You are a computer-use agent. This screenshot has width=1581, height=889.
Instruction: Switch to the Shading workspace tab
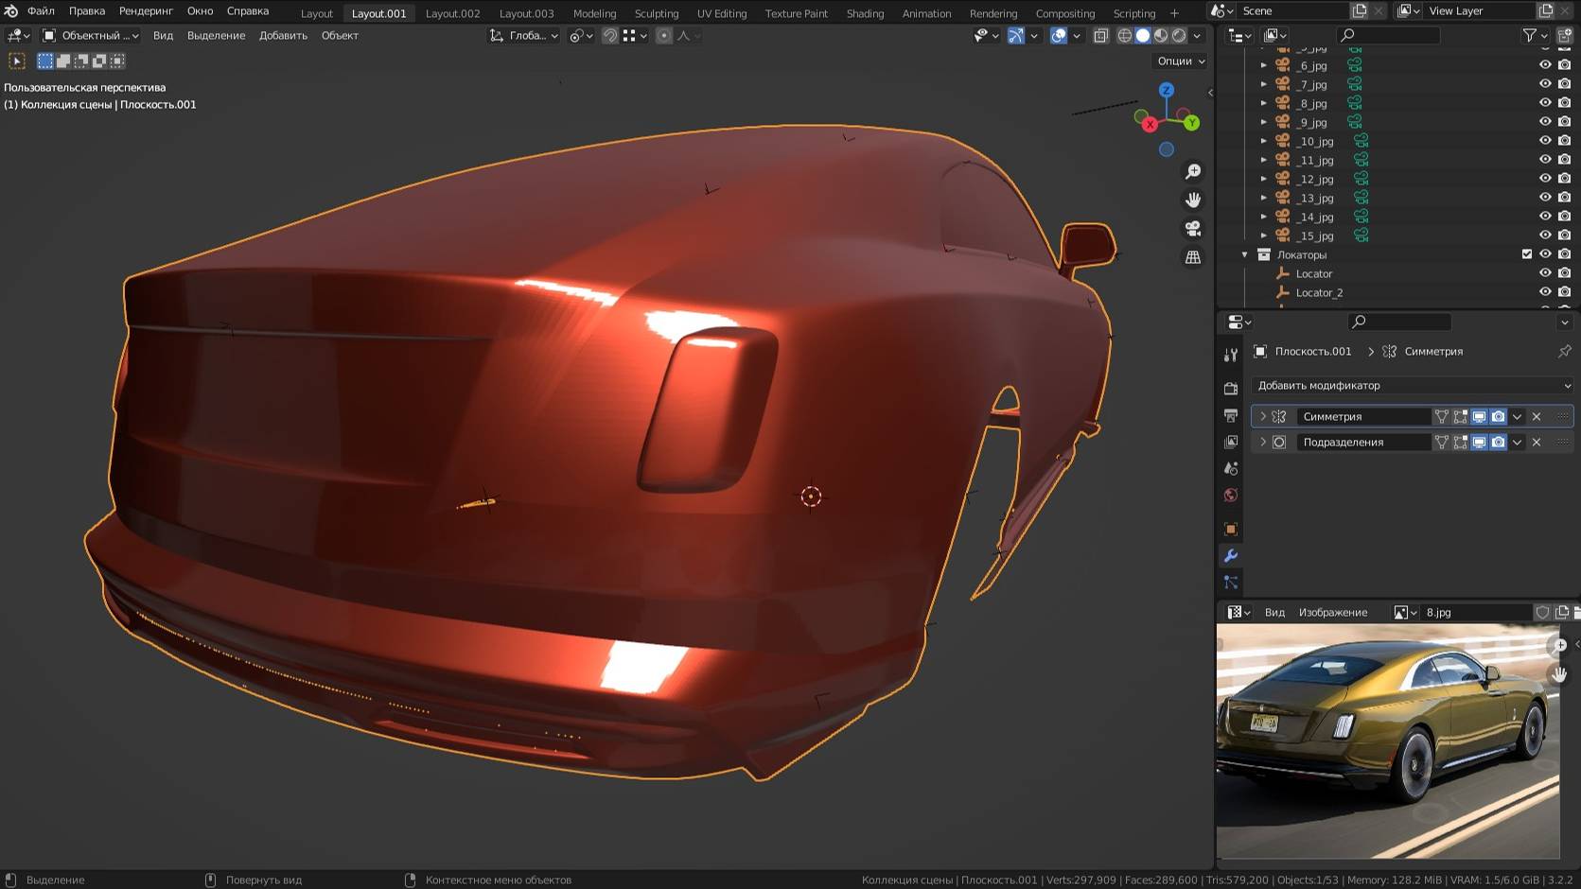tap(865, 13)
